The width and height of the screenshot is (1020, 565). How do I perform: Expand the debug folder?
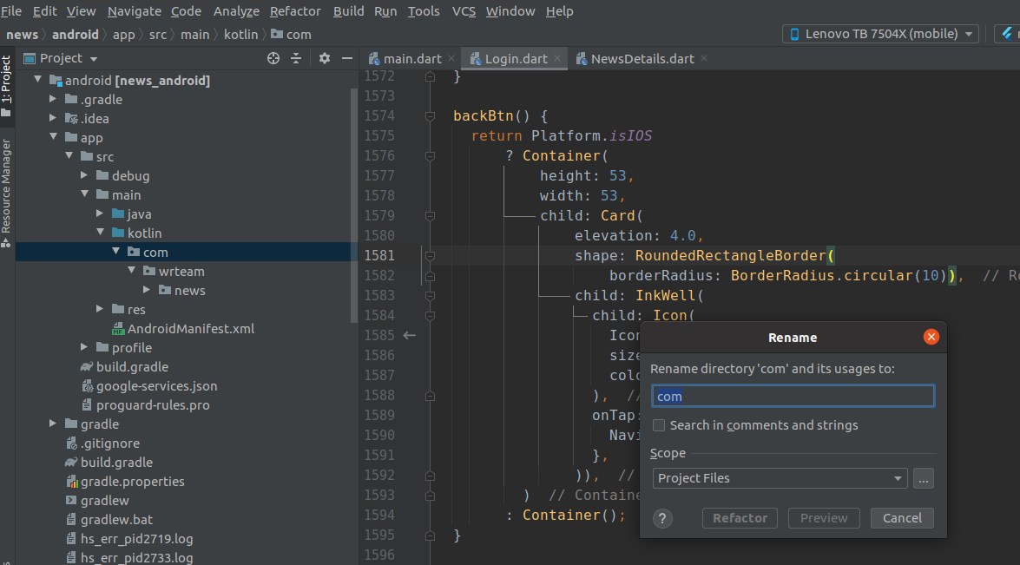[84, 176]
